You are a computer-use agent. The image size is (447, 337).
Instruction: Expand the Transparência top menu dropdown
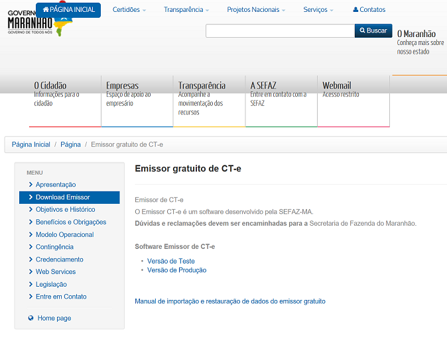(186, 10)
